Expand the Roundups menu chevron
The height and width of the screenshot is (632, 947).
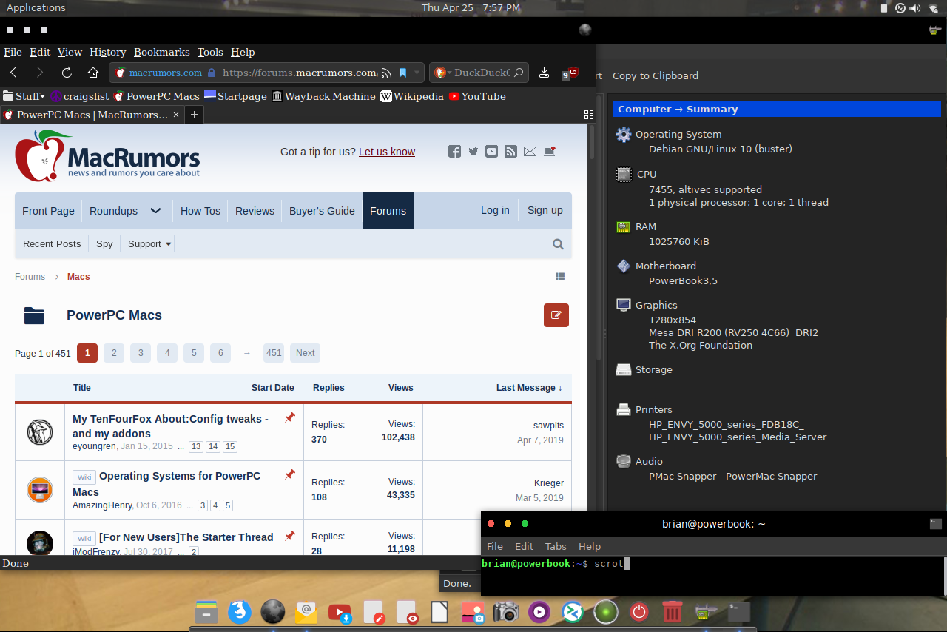click(x=155, y=211)
